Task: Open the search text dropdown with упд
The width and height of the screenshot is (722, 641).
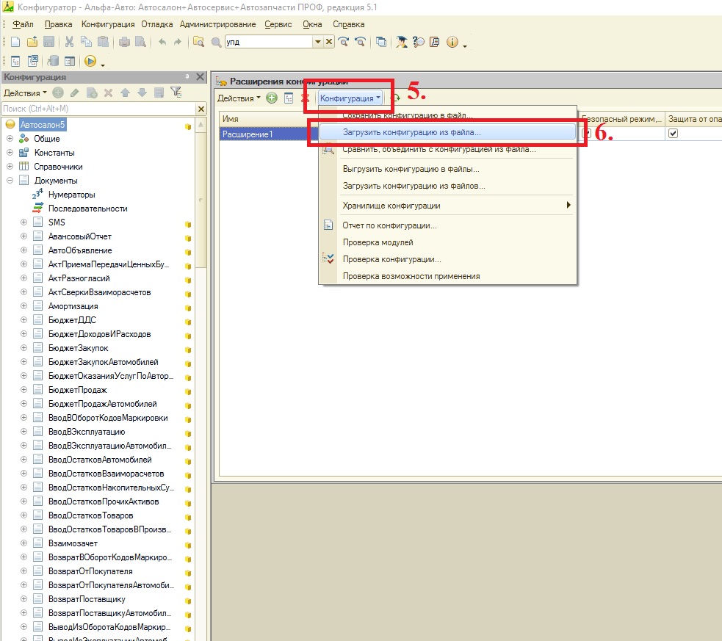Action: (317, 43)
